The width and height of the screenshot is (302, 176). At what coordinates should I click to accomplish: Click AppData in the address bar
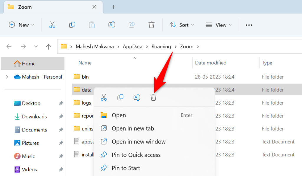click(132, 46)
